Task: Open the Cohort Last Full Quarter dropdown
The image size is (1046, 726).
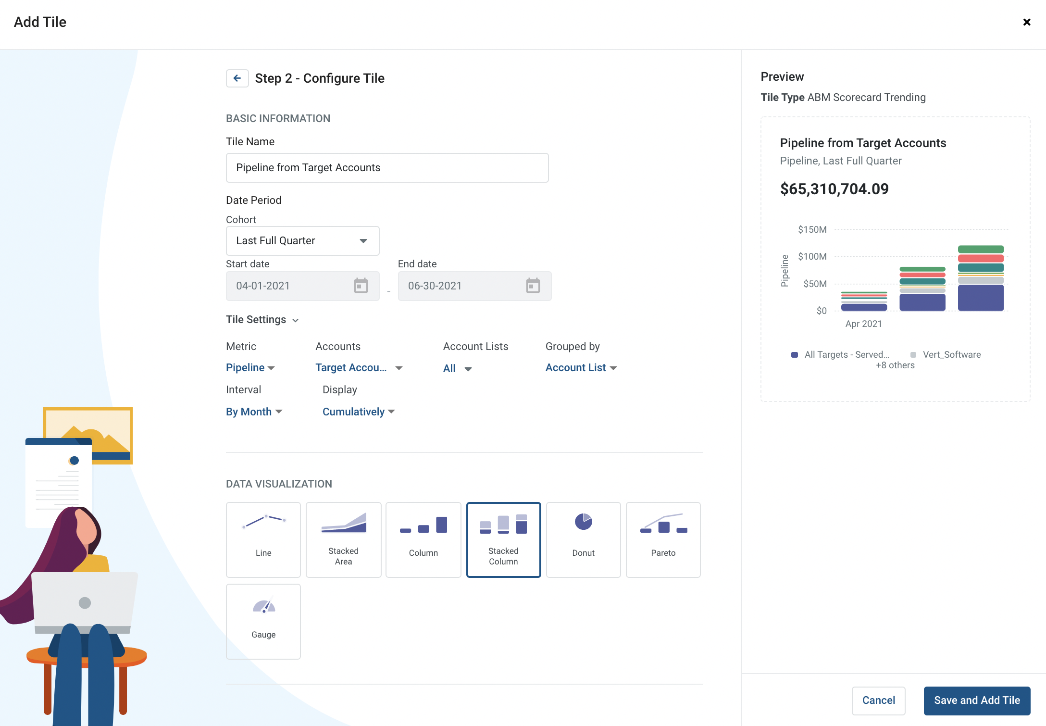Action: [x=303, y=241]
